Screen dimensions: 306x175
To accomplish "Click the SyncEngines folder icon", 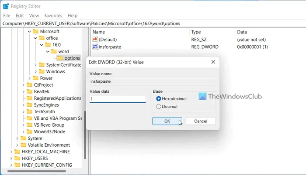I will (x=29, y=105).
